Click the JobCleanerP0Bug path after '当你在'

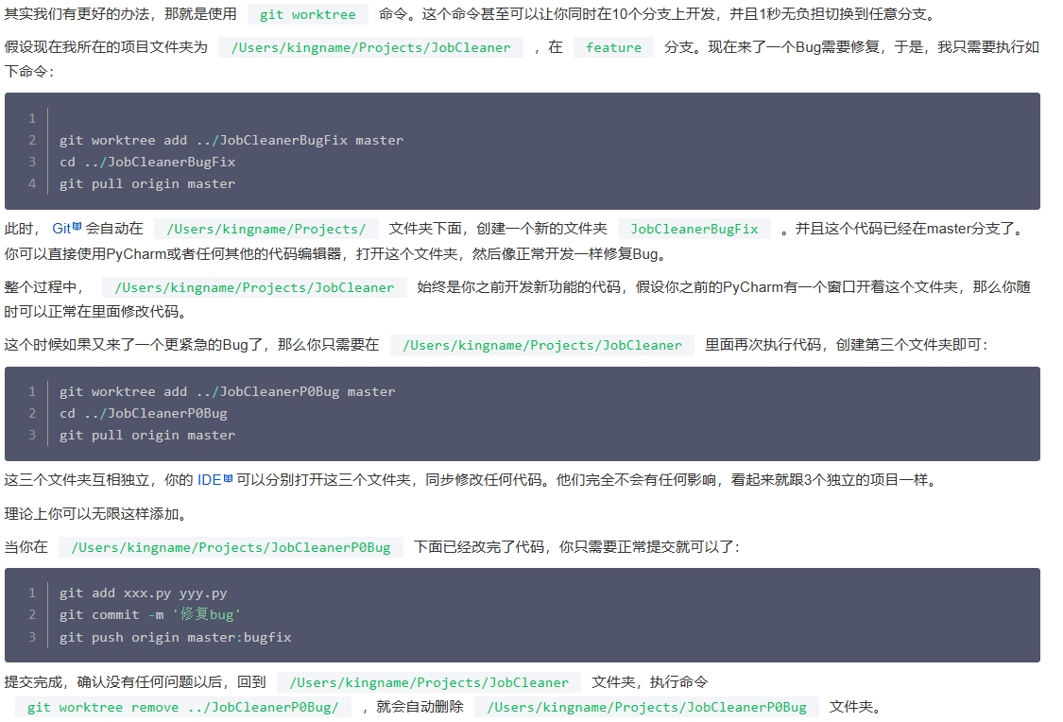click(231, 547)
